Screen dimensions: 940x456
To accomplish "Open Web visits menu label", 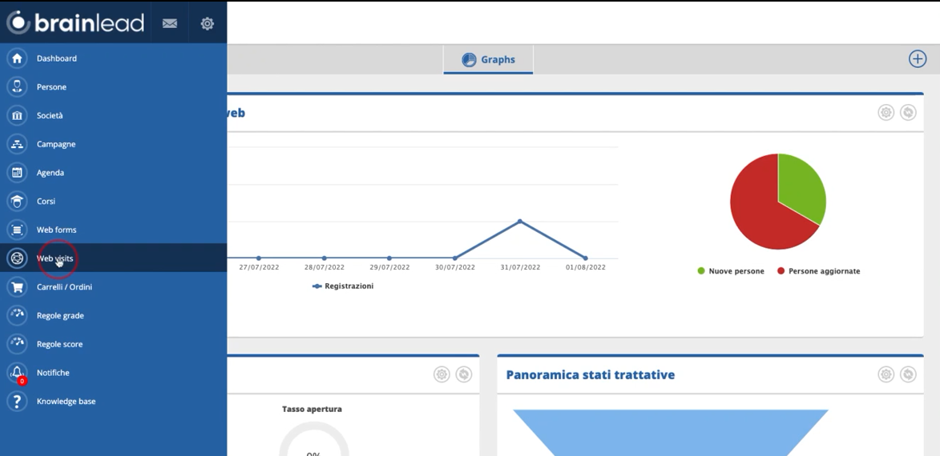I will [54, 258].
